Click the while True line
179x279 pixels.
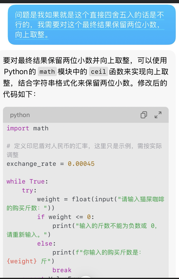click(27, 181)
